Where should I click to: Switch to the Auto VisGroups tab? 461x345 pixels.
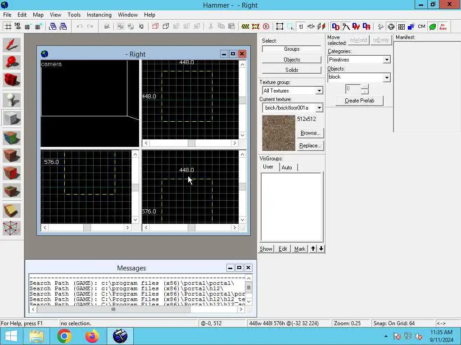point(287,168)
